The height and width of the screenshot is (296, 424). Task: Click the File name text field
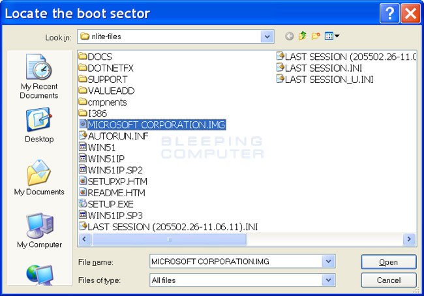coord(235,261)
